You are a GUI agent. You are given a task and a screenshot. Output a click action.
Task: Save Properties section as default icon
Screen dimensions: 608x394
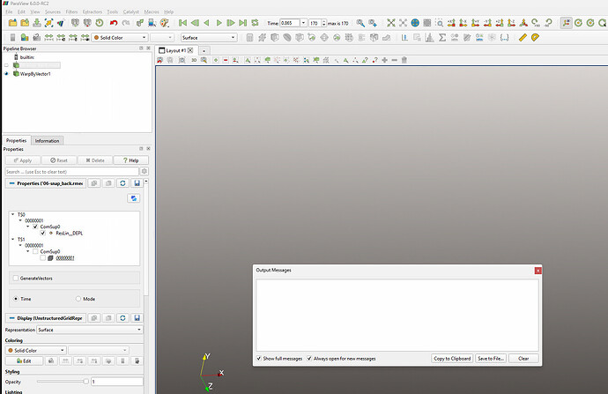(137, 183)
